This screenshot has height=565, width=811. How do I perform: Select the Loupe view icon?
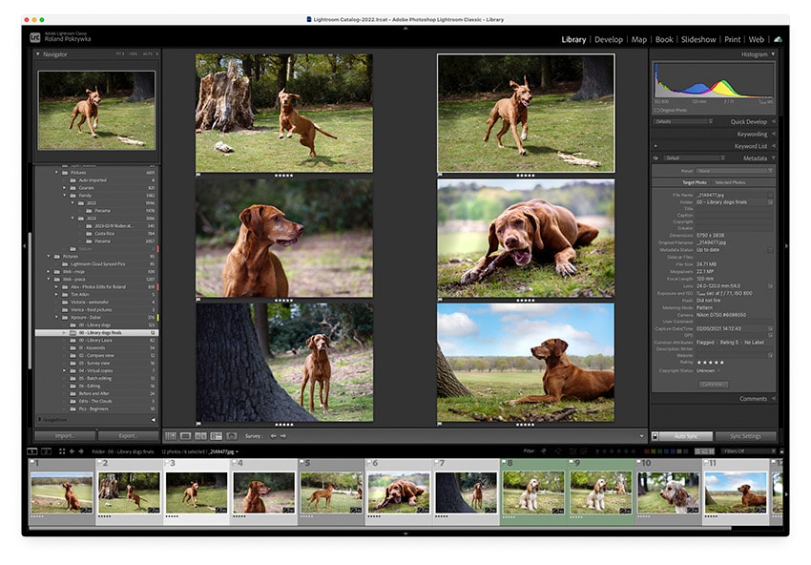[185, 437]
